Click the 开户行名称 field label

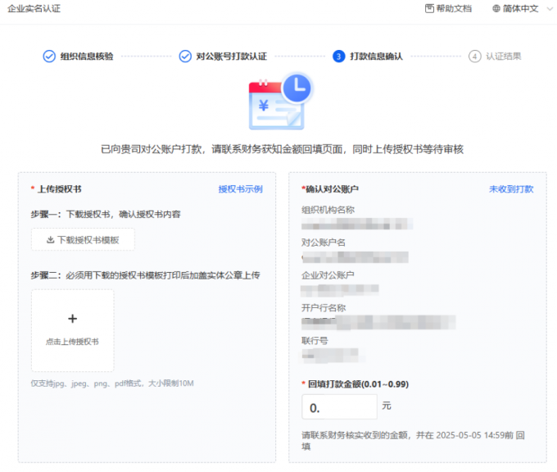[x=324, y=308]
